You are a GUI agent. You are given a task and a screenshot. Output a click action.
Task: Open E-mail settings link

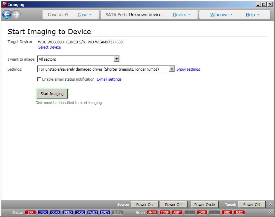coord(109,79)
